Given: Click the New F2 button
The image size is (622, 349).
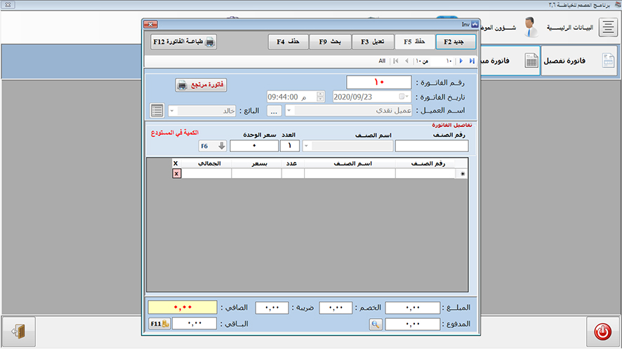Looking at the screenshot, I should [455, 42].
